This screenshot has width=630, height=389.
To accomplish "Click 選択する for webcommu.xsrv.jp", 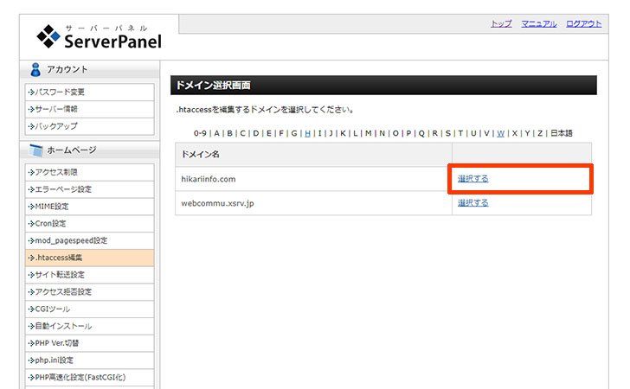I will 472,203.
